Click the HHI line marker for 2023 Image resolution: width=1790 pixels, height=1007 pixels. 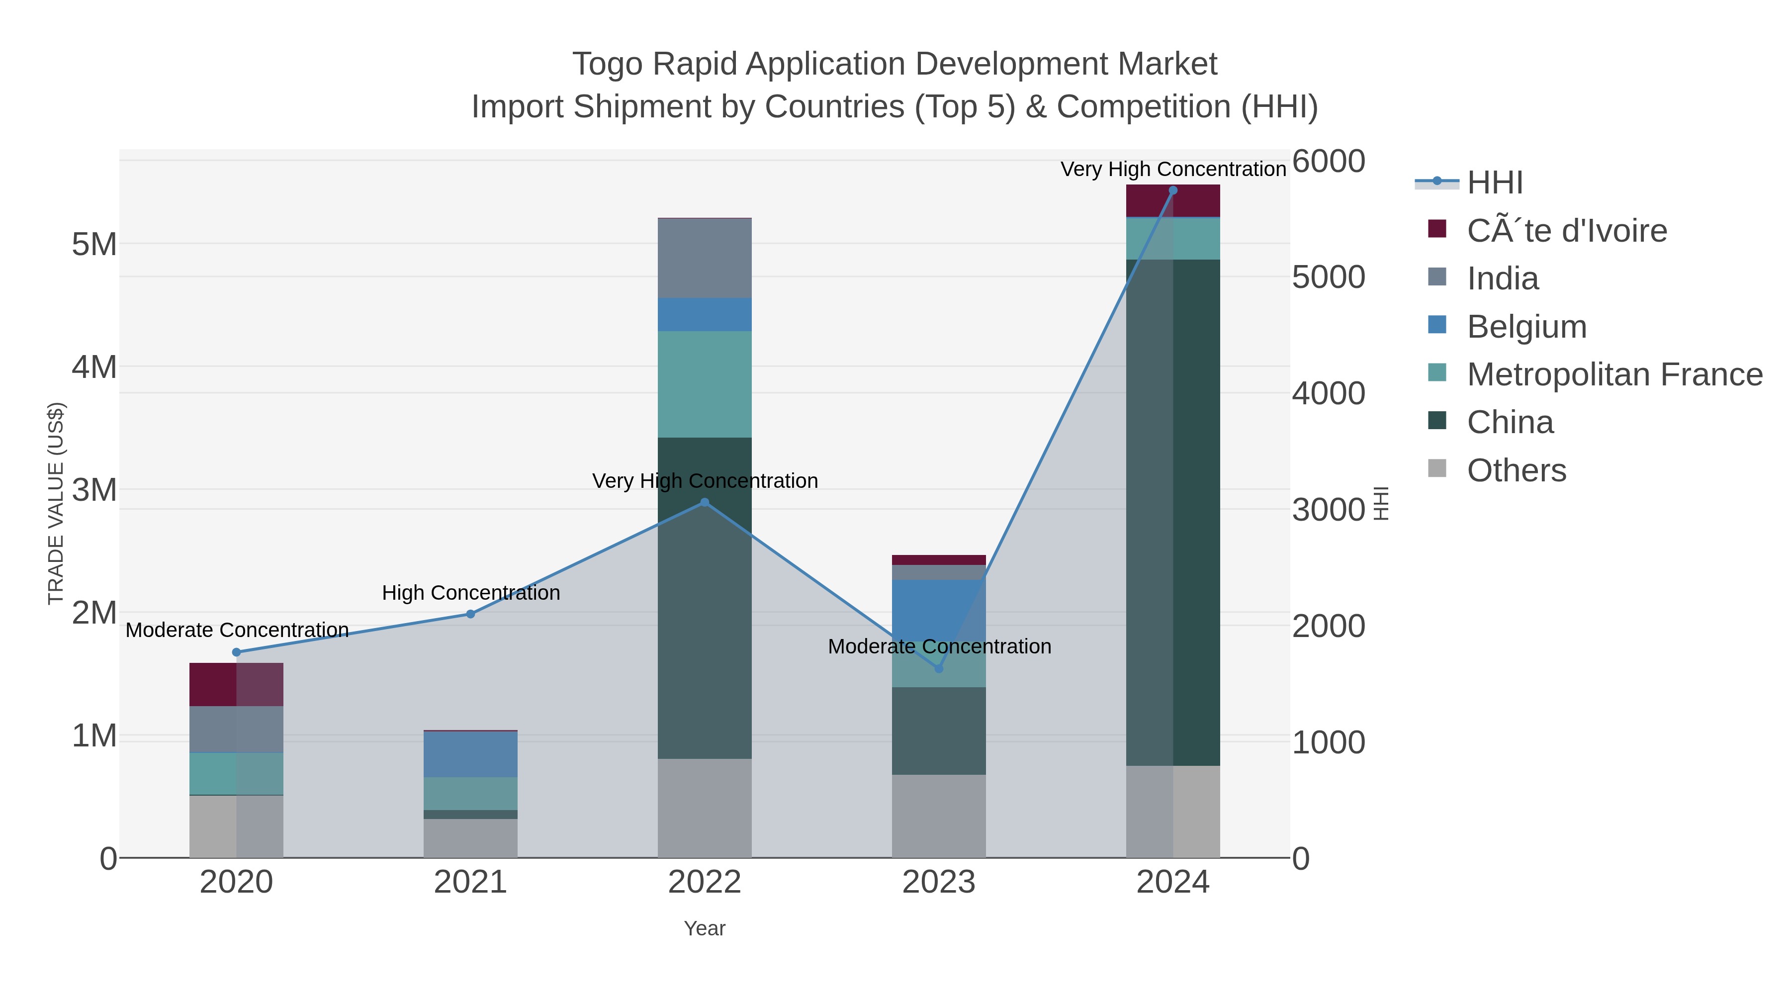(939, 668)
